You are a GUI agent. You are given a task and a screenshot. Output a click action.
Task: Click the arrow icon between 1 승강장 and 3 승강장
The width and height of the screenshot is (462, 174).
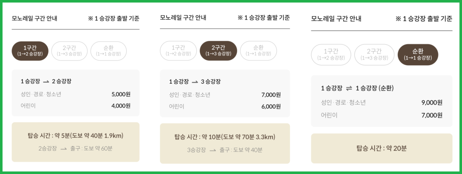click(195, 82)
